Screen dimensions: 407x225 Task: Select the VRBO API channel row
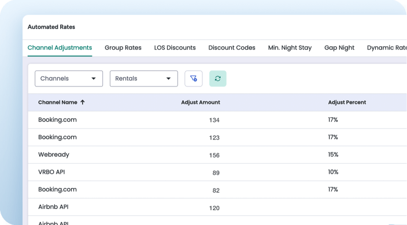(x=217, y=172)
